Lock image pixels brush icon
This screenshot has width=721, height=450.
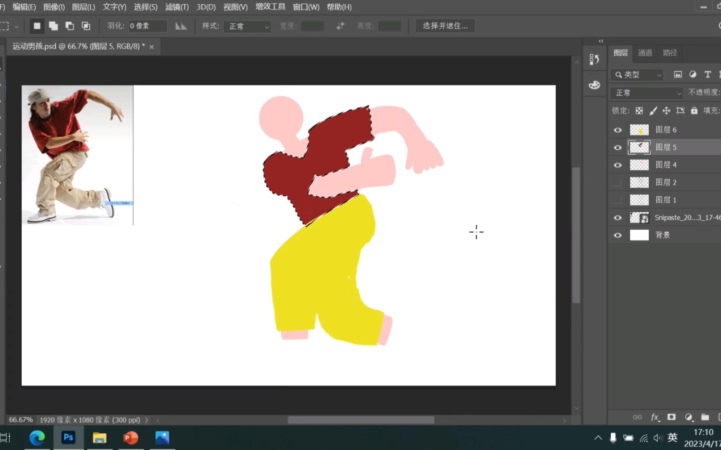pyautogui.click(x=653, y=110)
